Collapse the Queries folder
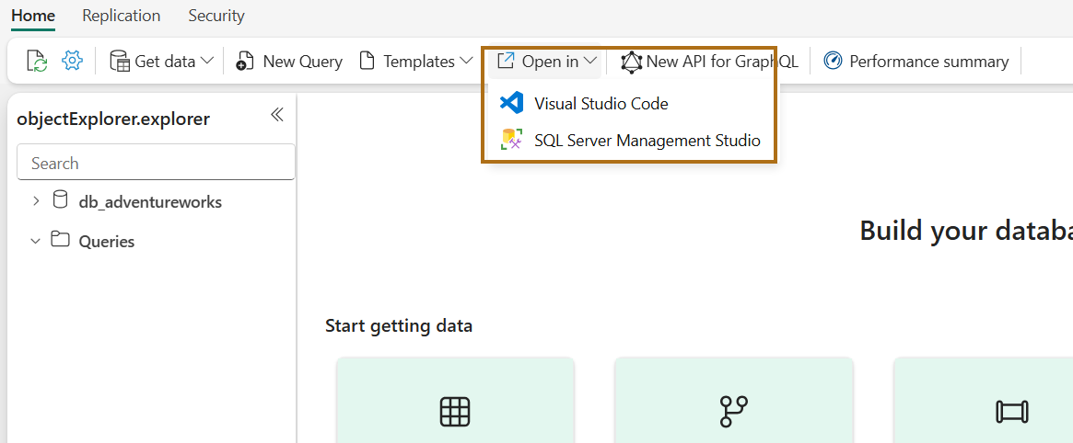The image size is (1073, 443). click(36, 241)
